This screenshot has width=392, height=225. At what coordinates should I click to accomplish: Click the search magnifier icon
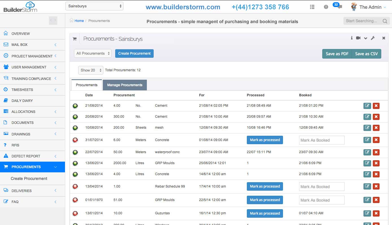point(385,21)
